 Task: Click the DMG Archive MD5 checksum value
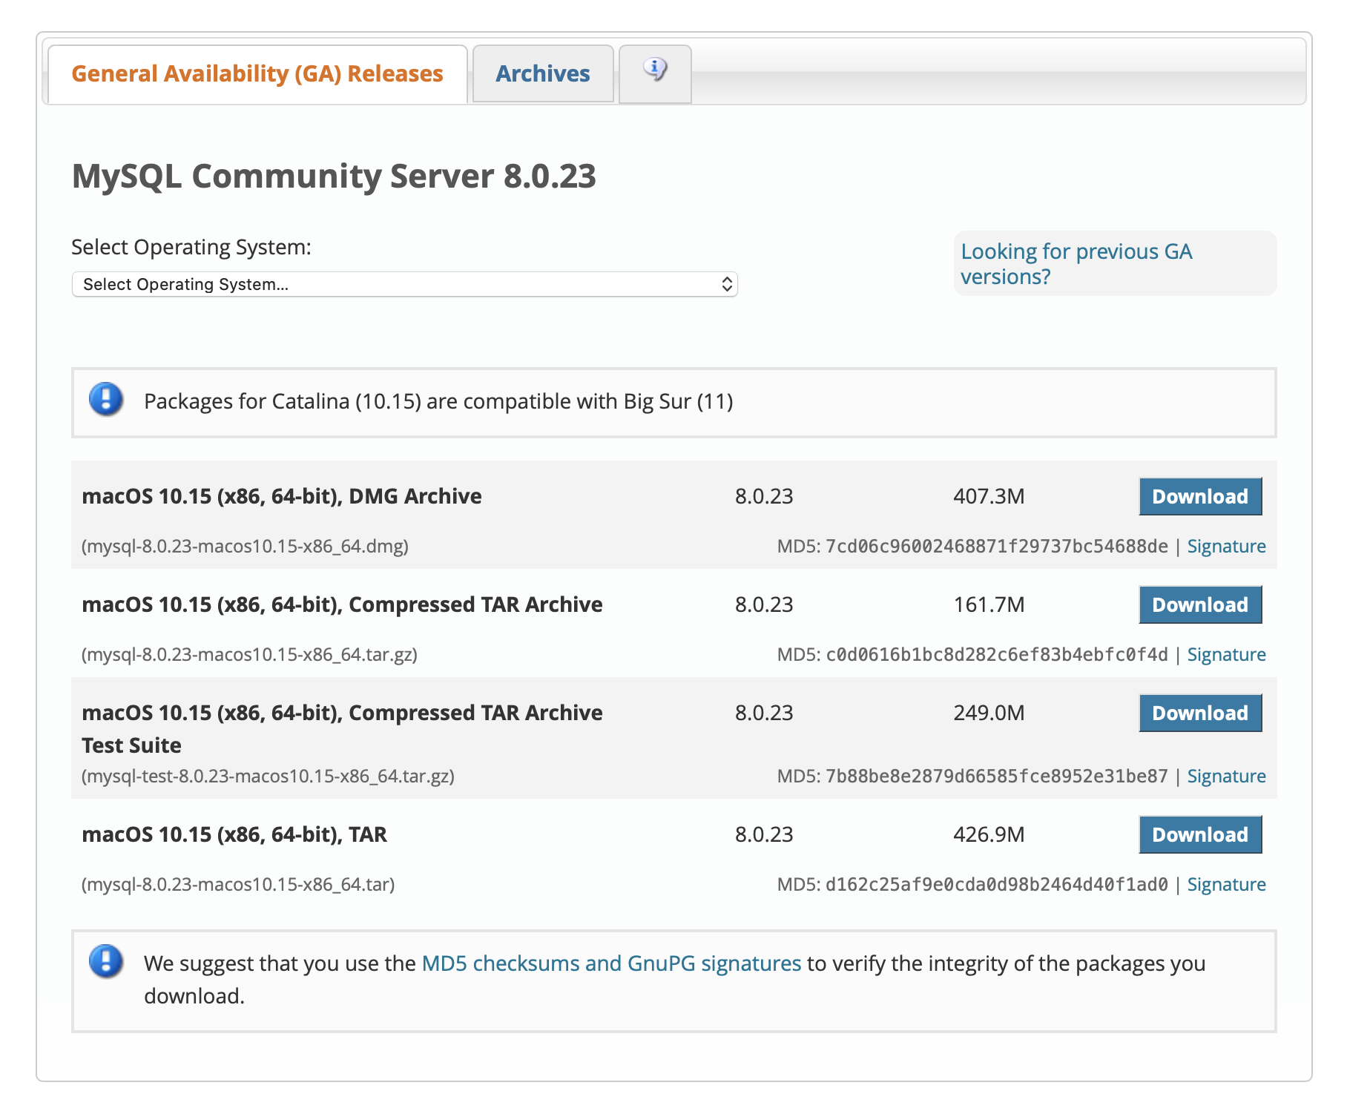pos(996,547)
